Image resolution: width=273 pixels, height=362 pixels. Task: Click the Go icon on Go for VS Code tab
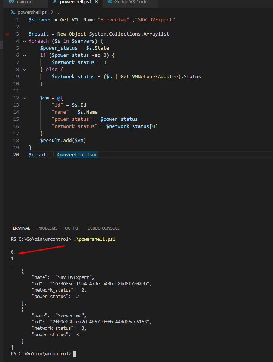click(110, 1)
